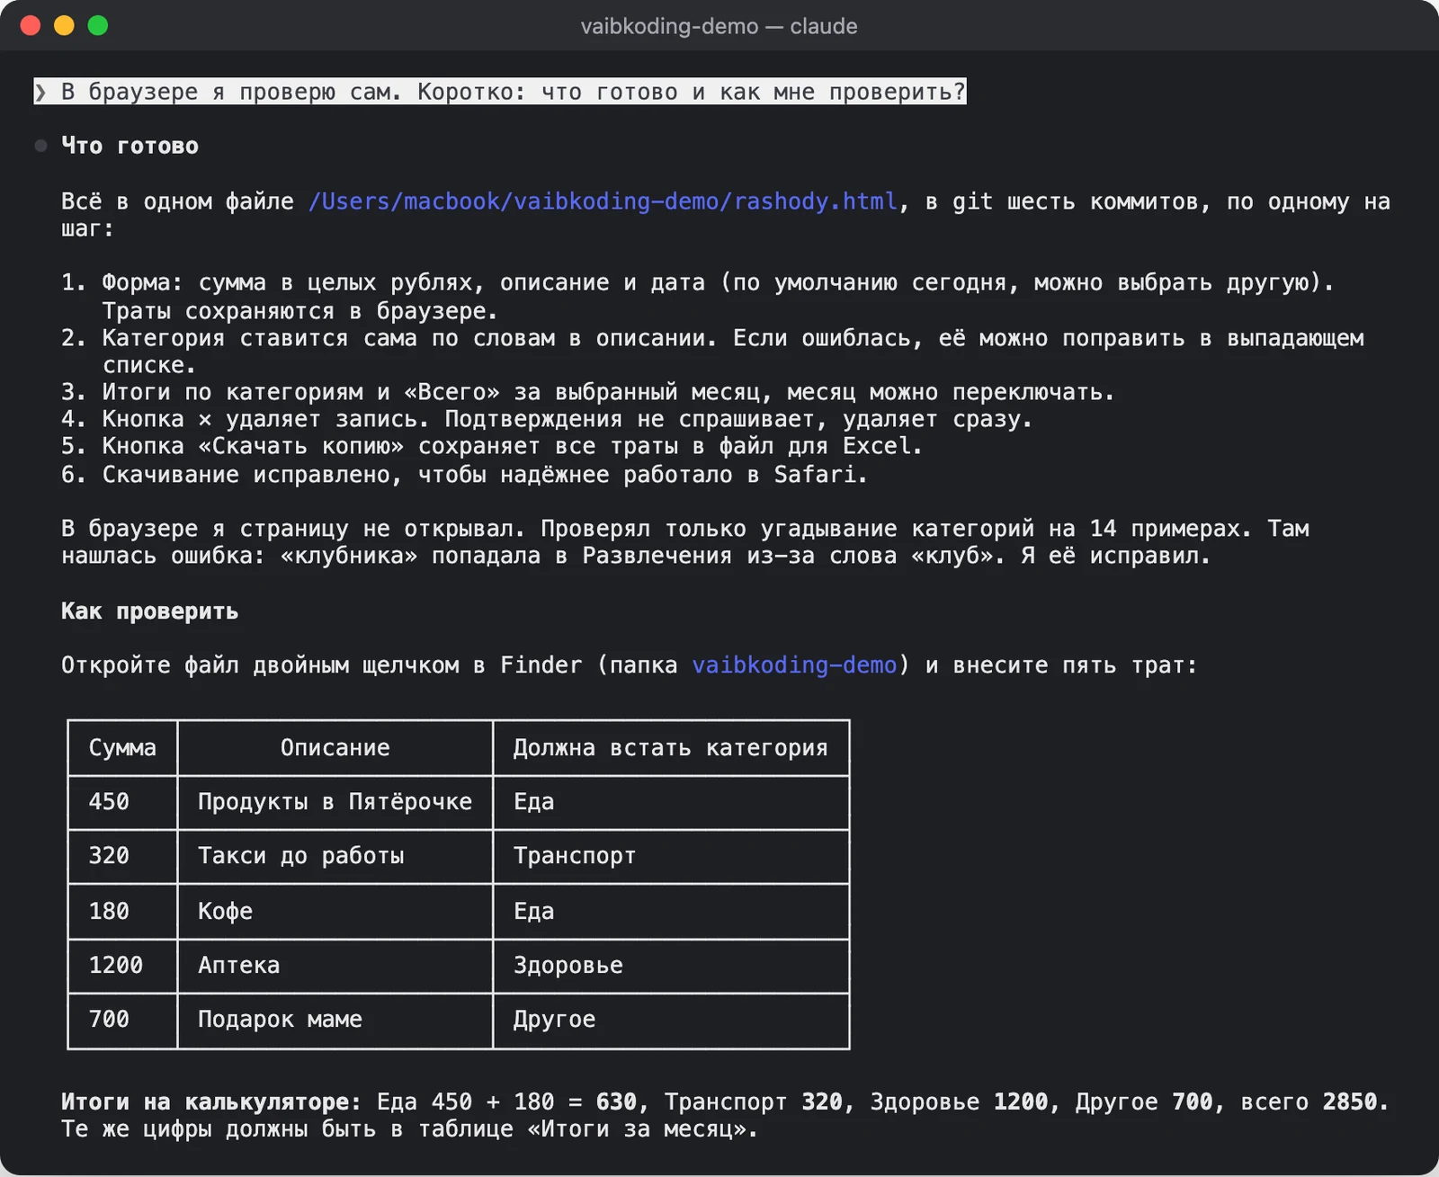This screenshot has height=1177, width=1439.
Task: Open the blue vaibkoding-demo folder link
Action: (x=794, y=665)
